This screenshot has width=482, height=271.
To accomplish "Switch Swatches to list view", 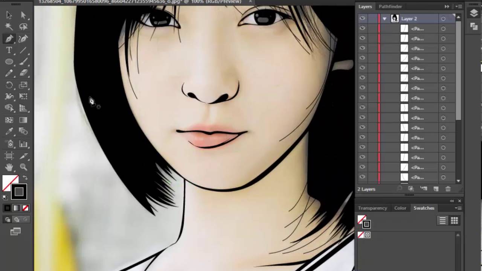I will coord(442,221).
